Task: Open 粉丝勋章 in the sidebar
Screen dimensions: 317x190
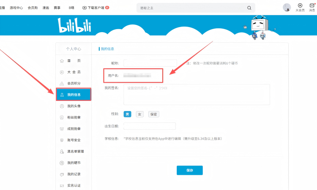Action: (x=74, y=117)
